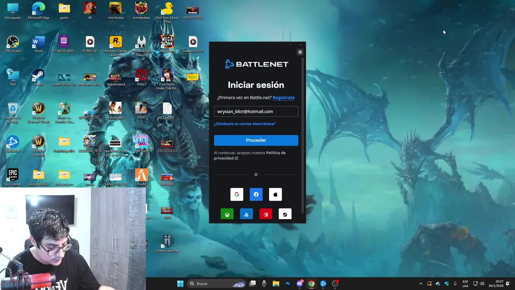Sign in with Apple icon
Image resolution: width=515 pixels, height=290 pixels.
[x=275, y=195]
